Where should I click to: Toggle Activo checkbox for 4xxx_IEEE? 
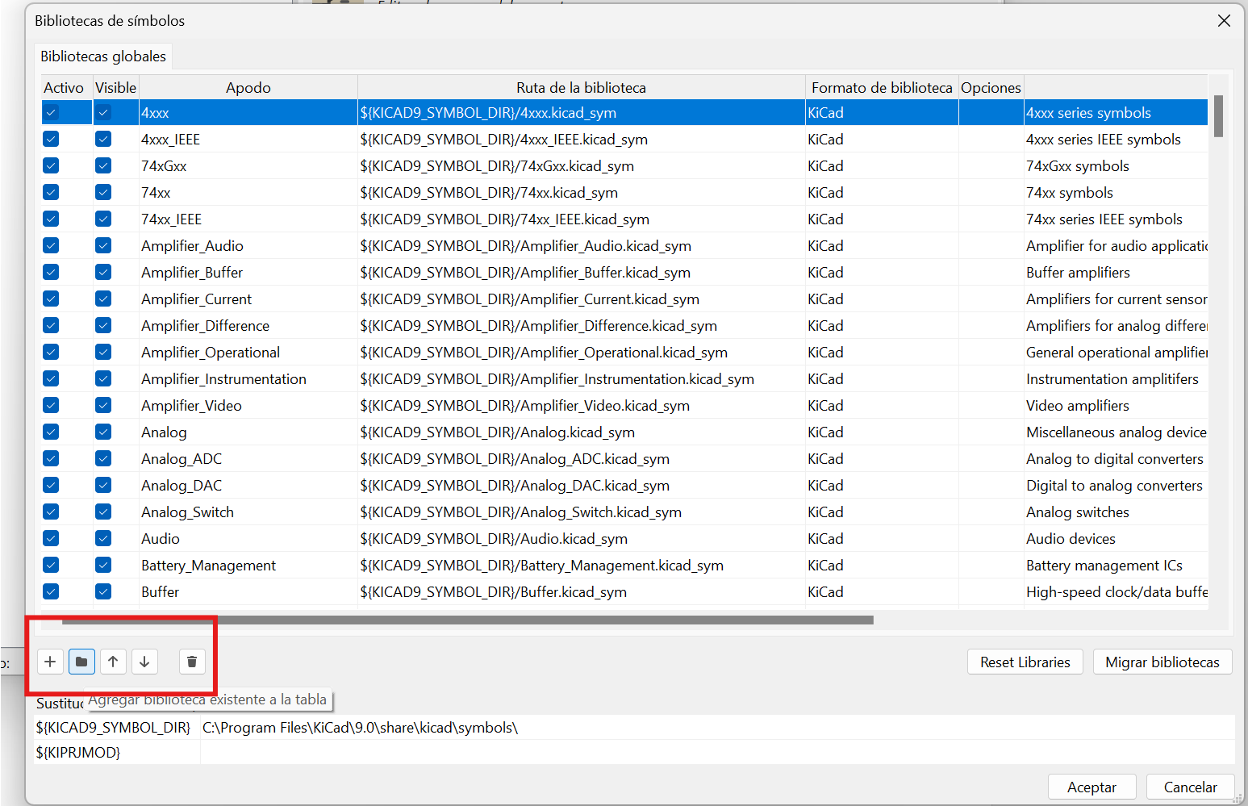coord(51,139)
